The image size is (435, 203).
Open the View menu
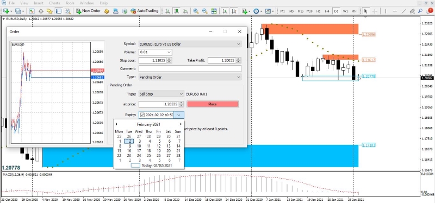(24, 3)
